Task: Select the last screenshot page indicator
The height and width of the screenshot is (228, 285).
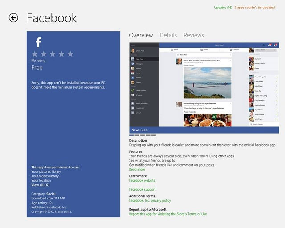Action: [154, 135]
